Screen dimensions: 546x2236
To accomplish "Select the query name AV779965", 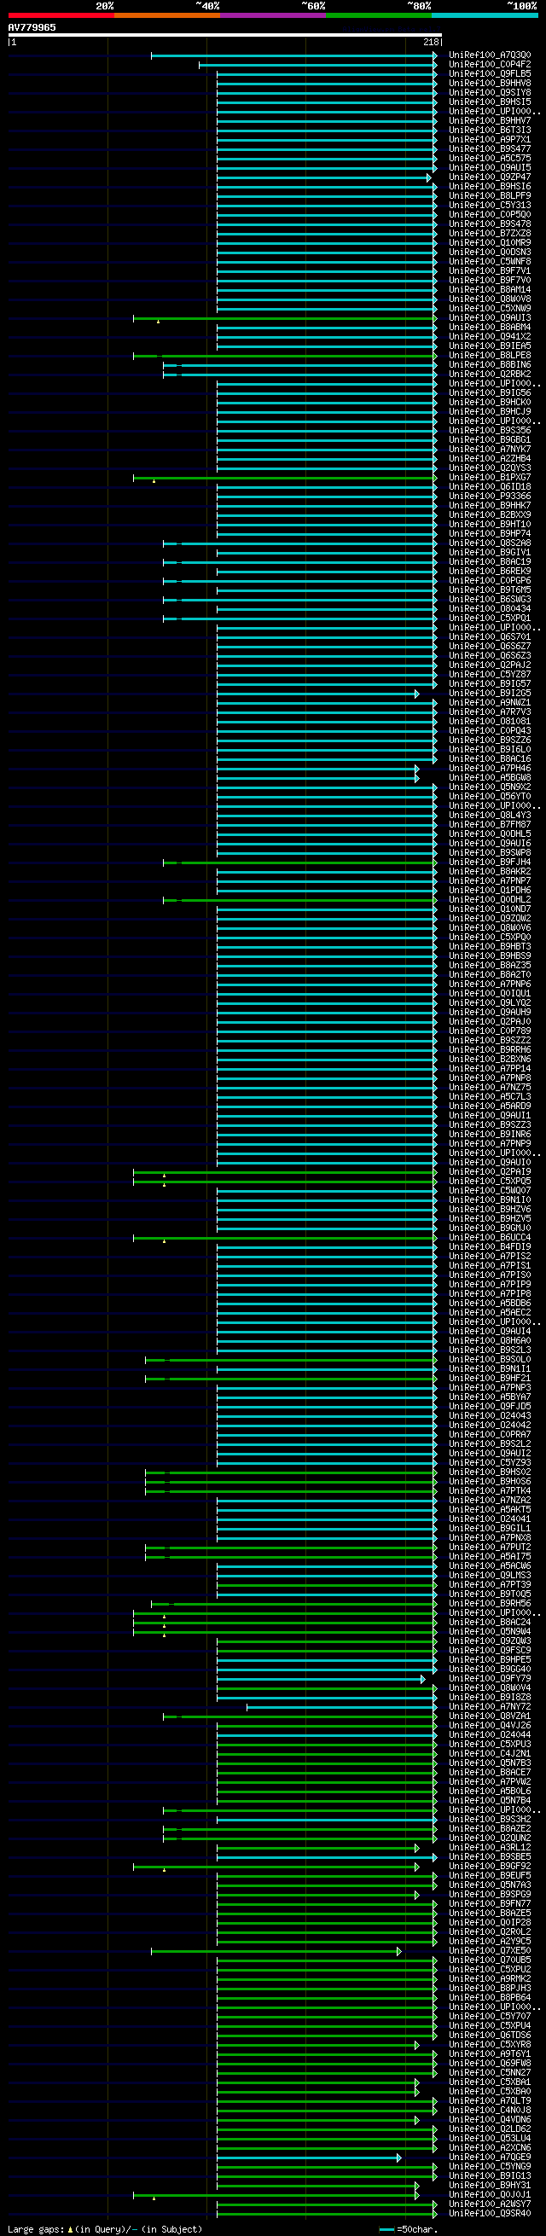I will point(32,28).
